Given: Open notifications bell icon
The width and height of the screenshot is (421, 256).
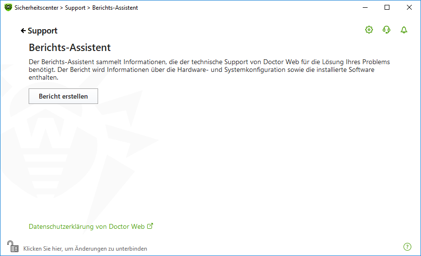Looking at the screenshot, I should click(x=404, y=30).
